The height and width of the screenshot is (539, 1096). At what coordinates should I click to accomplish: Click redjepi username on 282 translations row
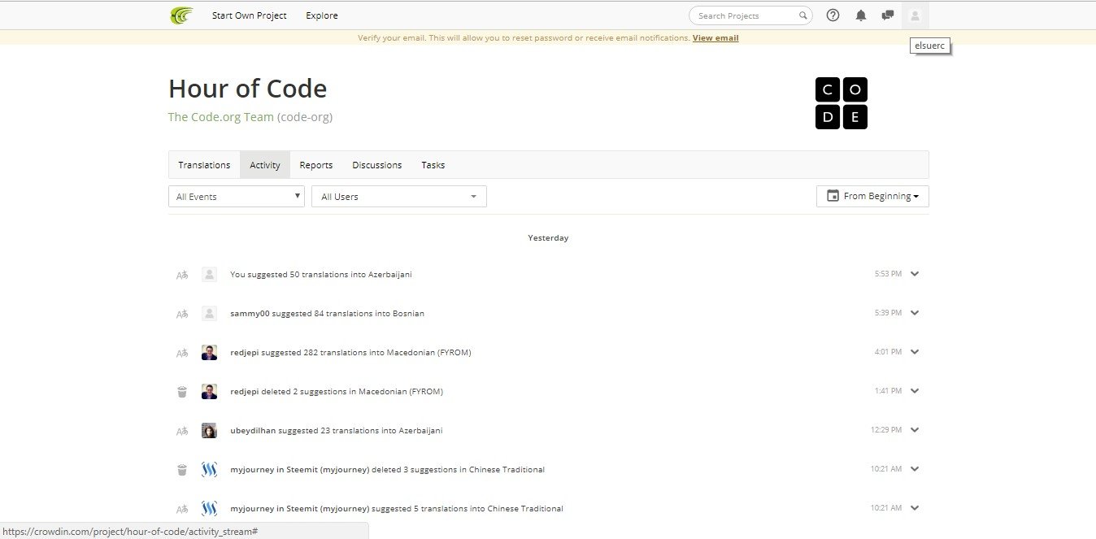[245, 353]
